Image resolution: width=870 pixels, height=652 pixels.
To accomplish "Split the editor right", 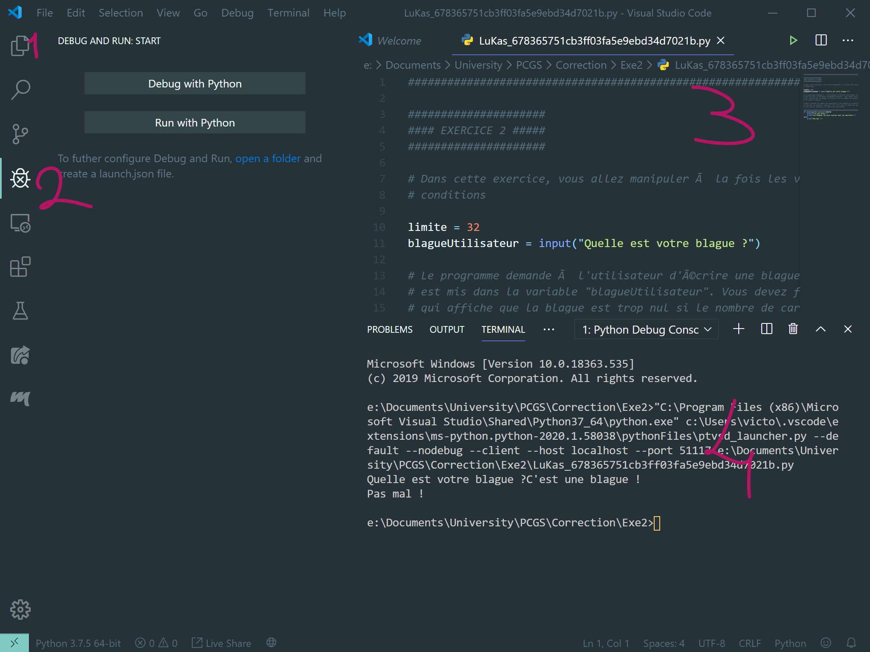I will coord(821,41).
